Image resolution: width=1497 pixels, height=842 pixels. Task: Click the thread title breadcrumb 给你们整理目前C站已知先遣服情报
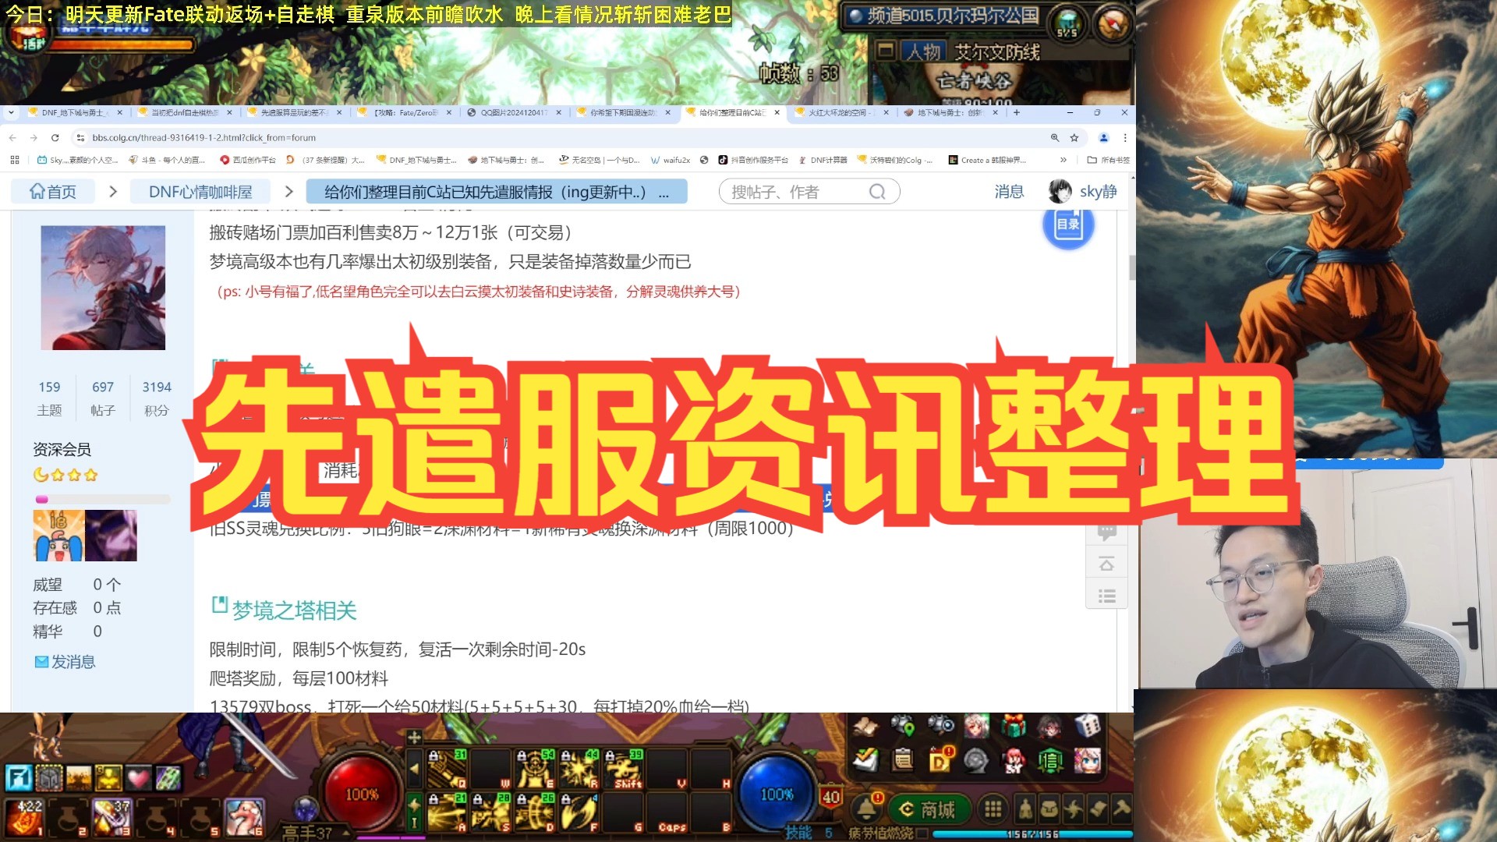click(x=497, y=192)
